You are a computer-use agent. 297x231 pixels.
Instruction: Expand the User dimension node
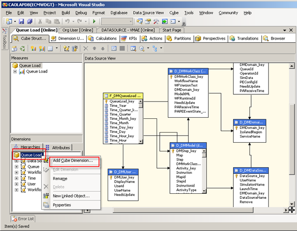pos(16,184)
